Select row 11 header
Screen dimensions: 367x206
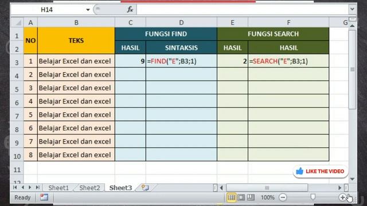point(17,169)
